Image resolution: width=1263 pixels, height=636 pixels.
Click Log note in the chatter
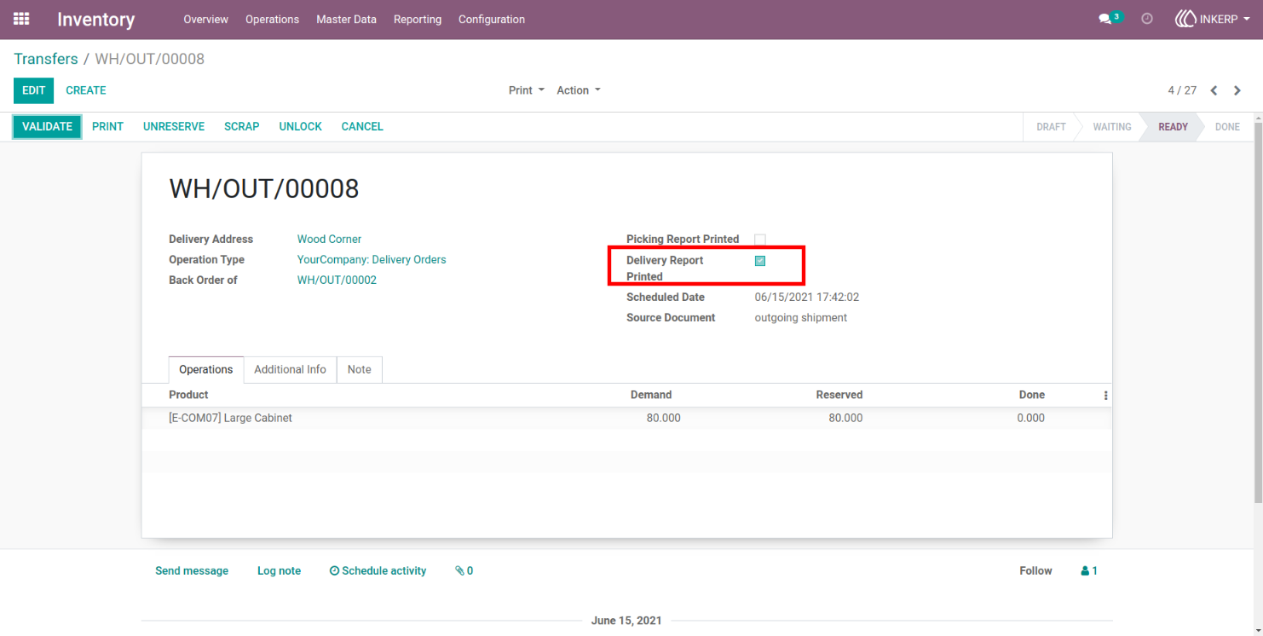pyautogui.click(x=280, y=571)
